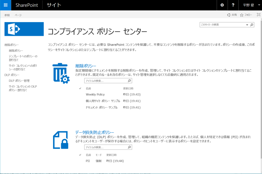Switch to the ページ ribbon tab
The height and width of the screenshot is (174, 262).
click(x=18, y=15)
